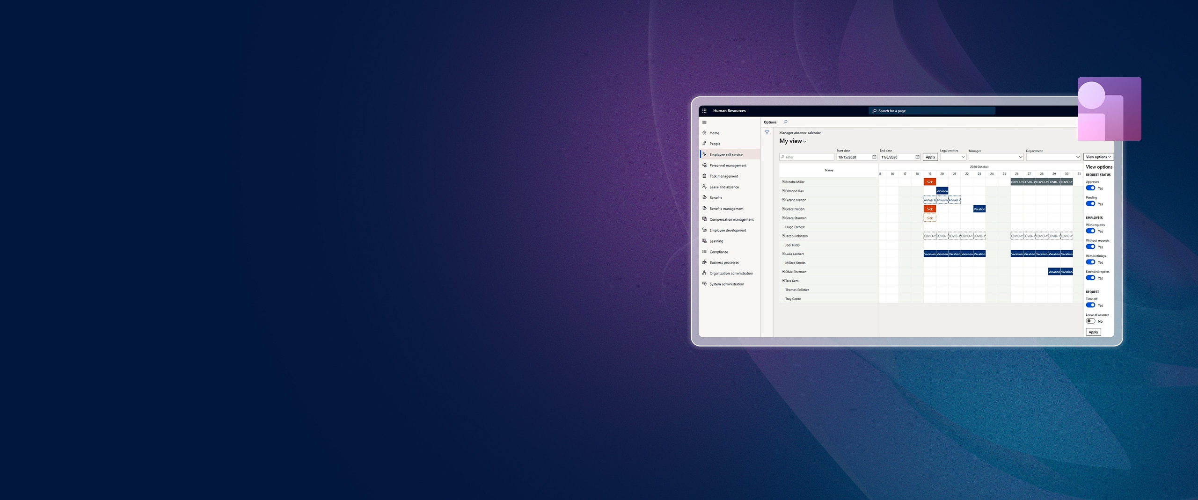Screen dimensions: 1198x500
Task: Click Apply at the bottom of View options
Action: [1094, 332]
